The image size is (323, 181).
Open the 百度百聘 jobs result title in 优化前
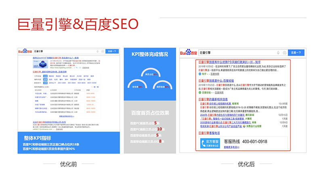tap(50, 72)
